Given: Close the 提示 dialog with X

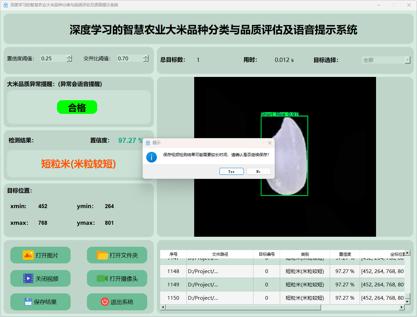Looking at the screenshot, I should point(269,143).
